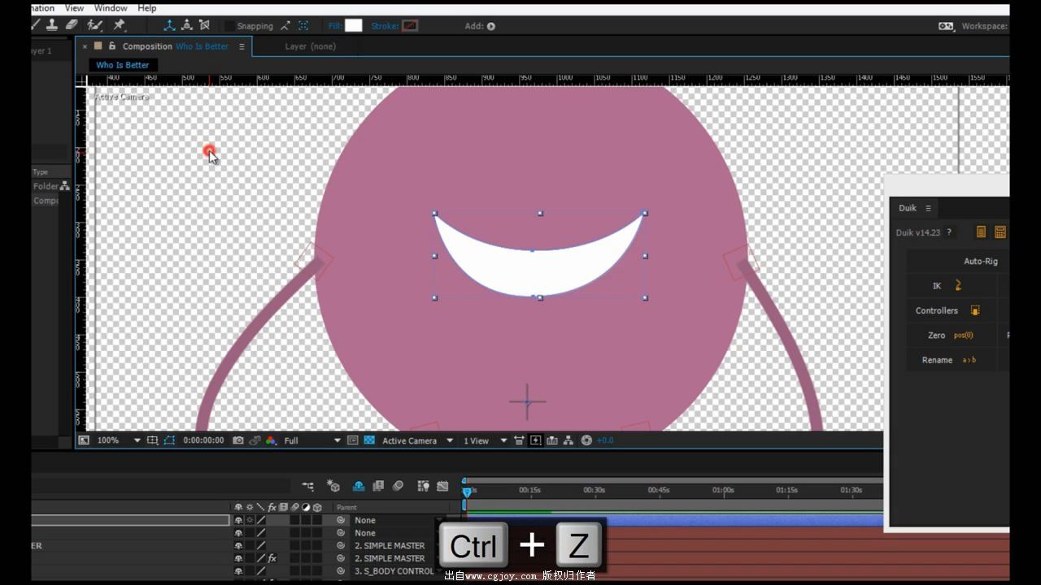Select the Eraser tool in the toolbar
The height and width of the screenshot is (585, 1041).
pyautogui.click(x=72, y=25)
